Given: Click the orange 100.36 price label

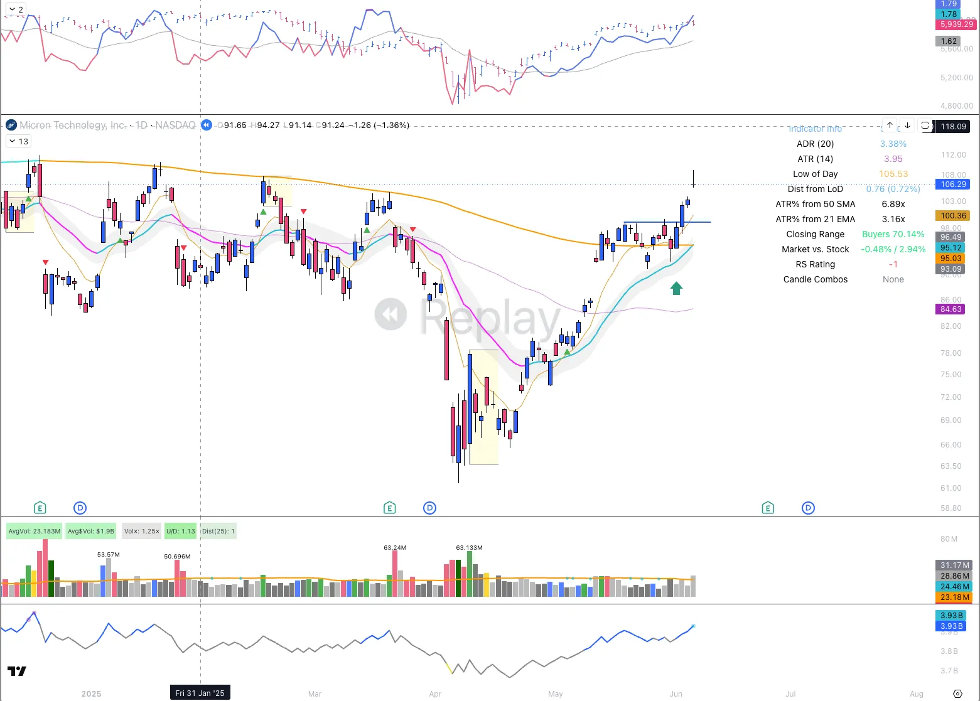Looking at the screenshot, I should (953, 215).
